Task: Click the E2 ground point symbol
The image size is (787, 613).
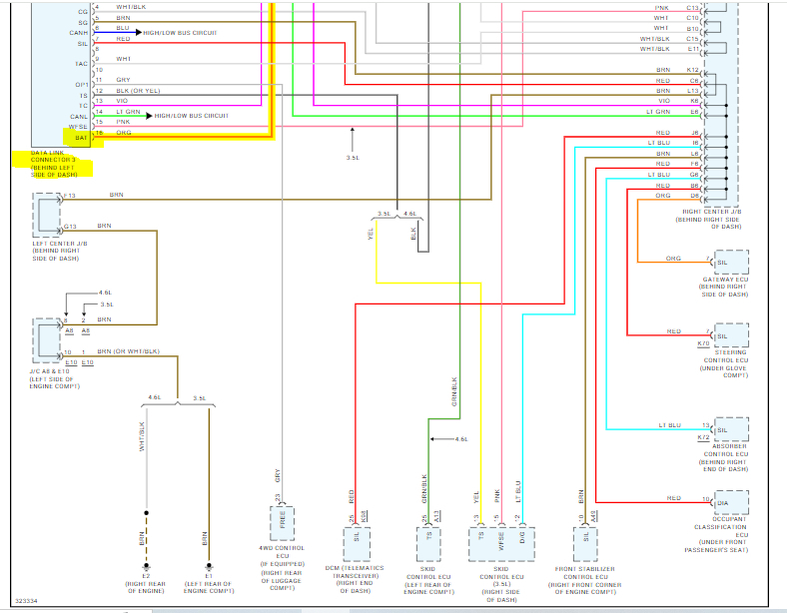Action: click(x=146, y=566)
